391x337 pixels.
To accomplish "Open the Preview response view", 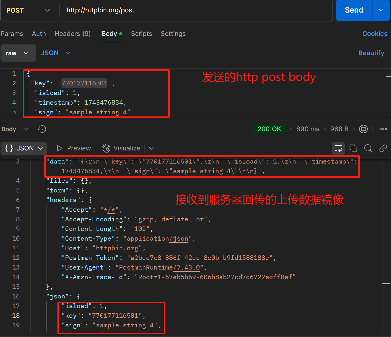I will 74,148.
